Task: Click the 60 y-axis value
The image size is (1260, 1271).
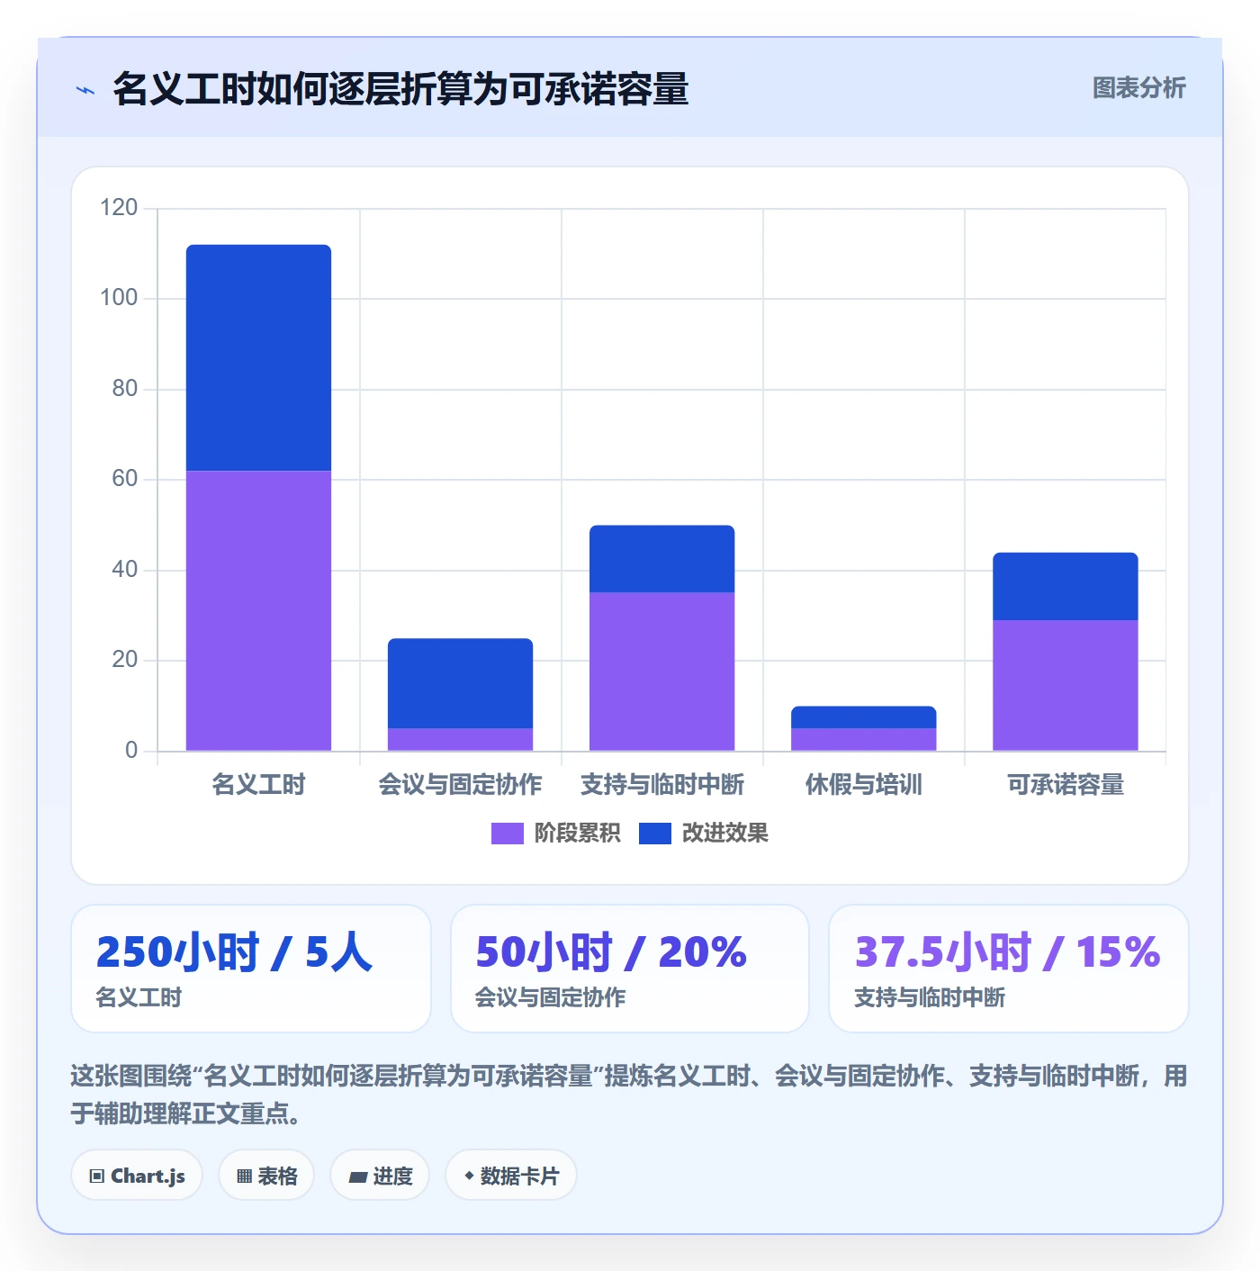Action: pos(125,479)
